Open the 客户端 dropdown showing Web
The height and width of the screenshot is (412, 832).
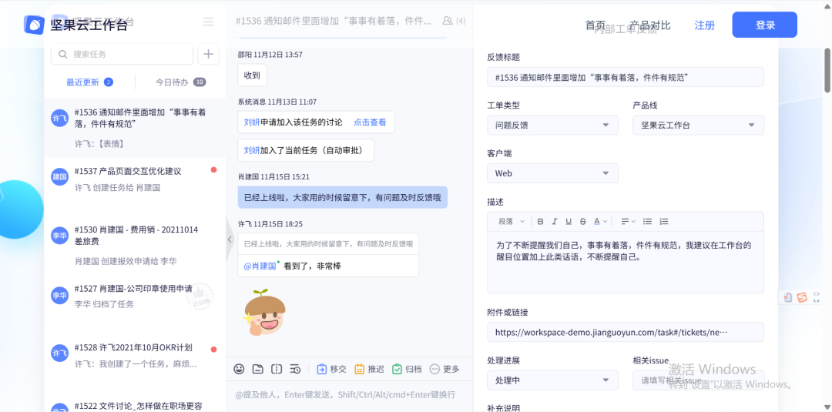tap(552, 173)
